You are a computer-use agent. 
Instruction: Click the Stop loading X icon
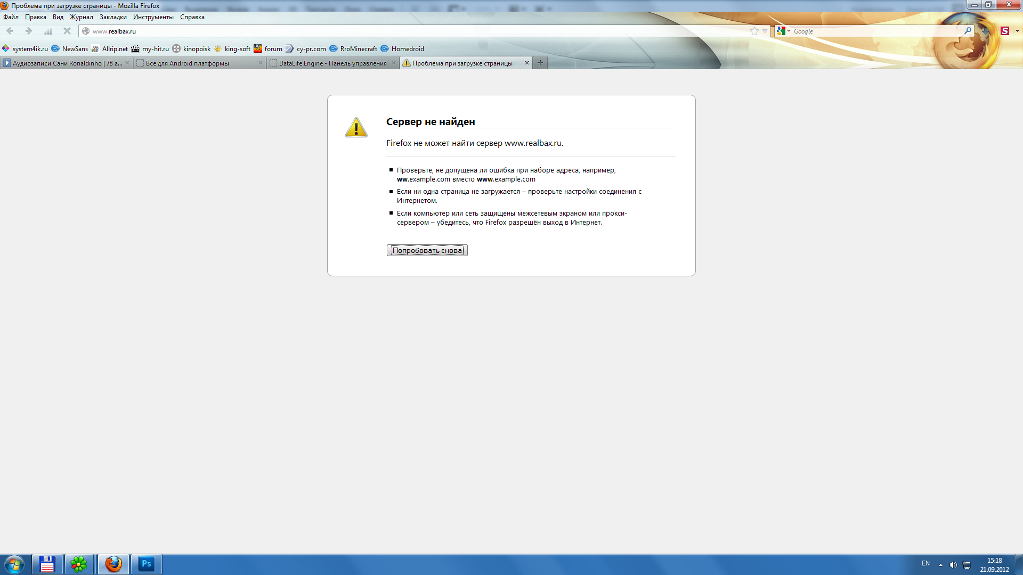click(67, 31)
